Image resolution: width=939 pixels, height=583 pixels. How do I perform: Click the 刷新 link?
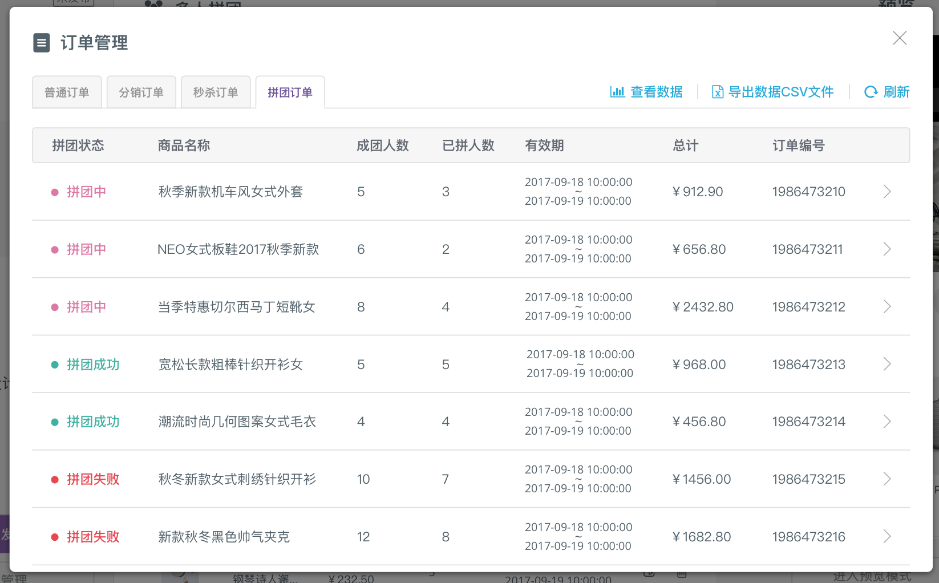[896, 92]
